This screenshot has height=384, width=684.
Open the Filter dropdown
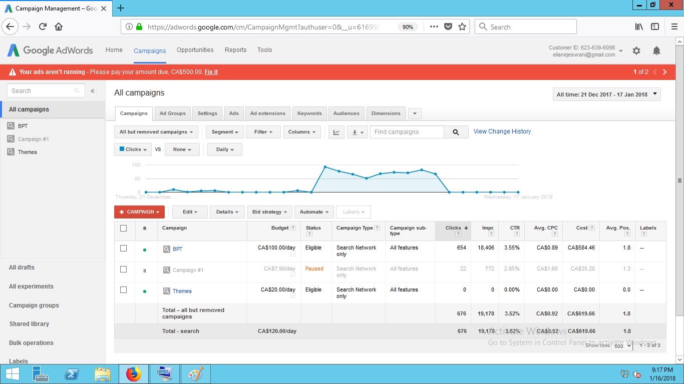tap(263, 132)
